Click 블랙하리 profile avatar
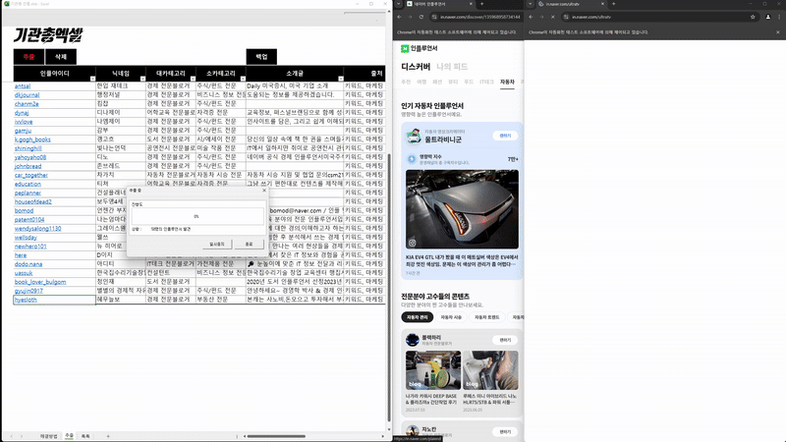 coord(412,340)
